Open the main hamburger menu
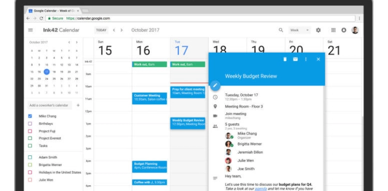 [31, 30]
